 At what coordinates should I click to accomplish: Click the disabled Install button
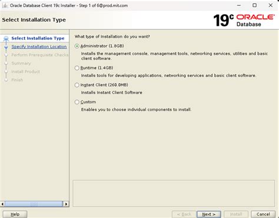pos(236,214)
